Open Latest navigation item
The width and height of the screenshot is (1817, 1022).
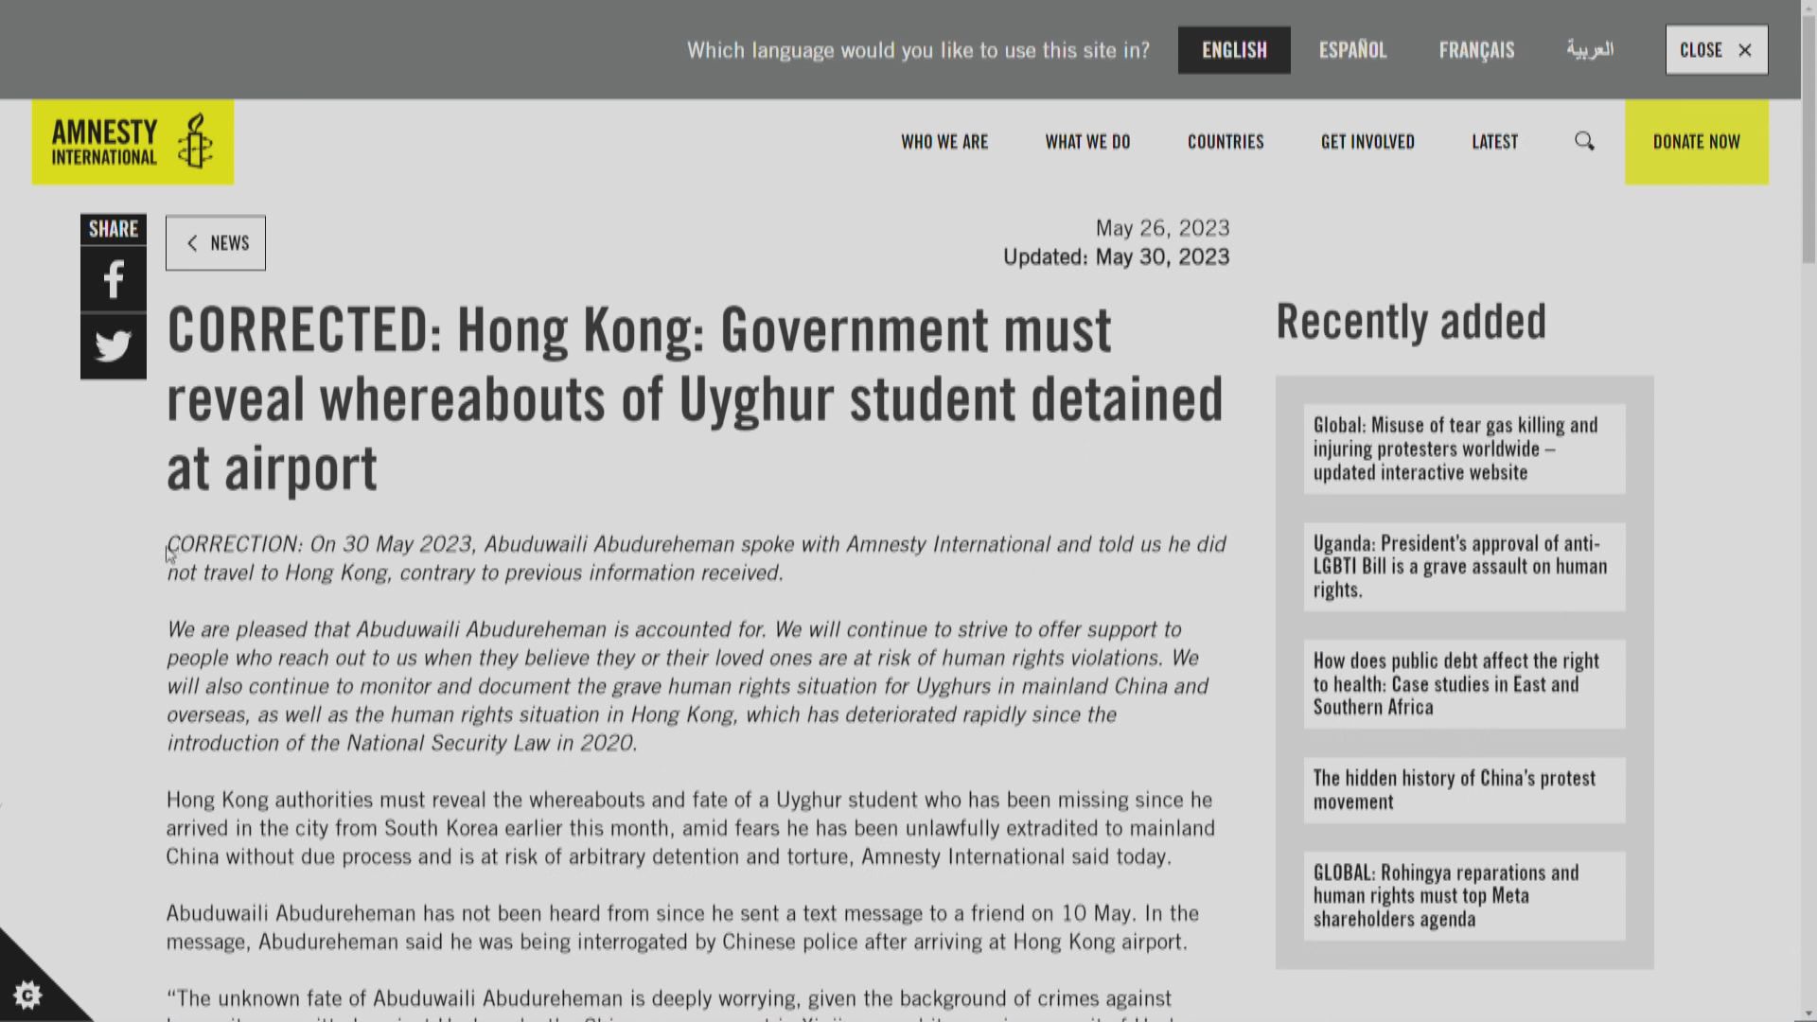(1493, 142)
